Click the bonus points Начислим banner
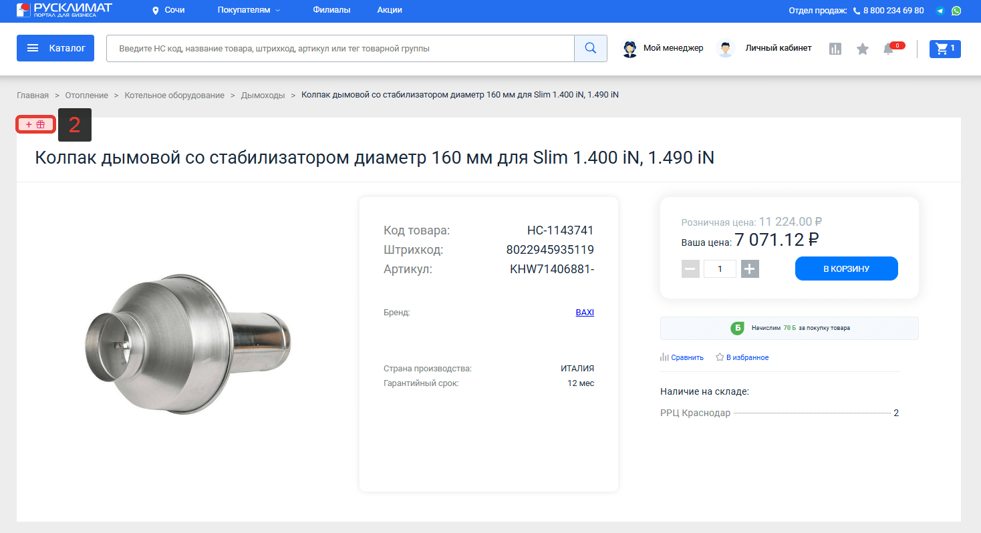This screenshot has height=533, width=981. click(x=789, y=328)
